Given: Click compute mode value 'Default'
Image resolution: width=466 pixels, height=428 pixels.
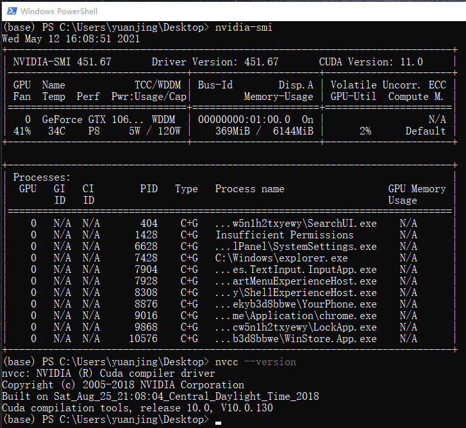Looking at the screenshot, I should (426, 131).
